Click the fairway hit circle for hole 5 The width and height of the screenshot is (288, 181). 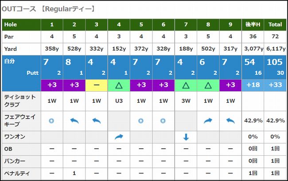coord(141,120)
